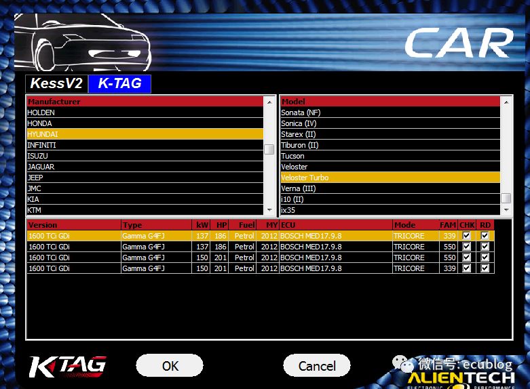Click Model list scrollbar thumb
Viewport: 530px width, 389px height.
coord(506,198)
